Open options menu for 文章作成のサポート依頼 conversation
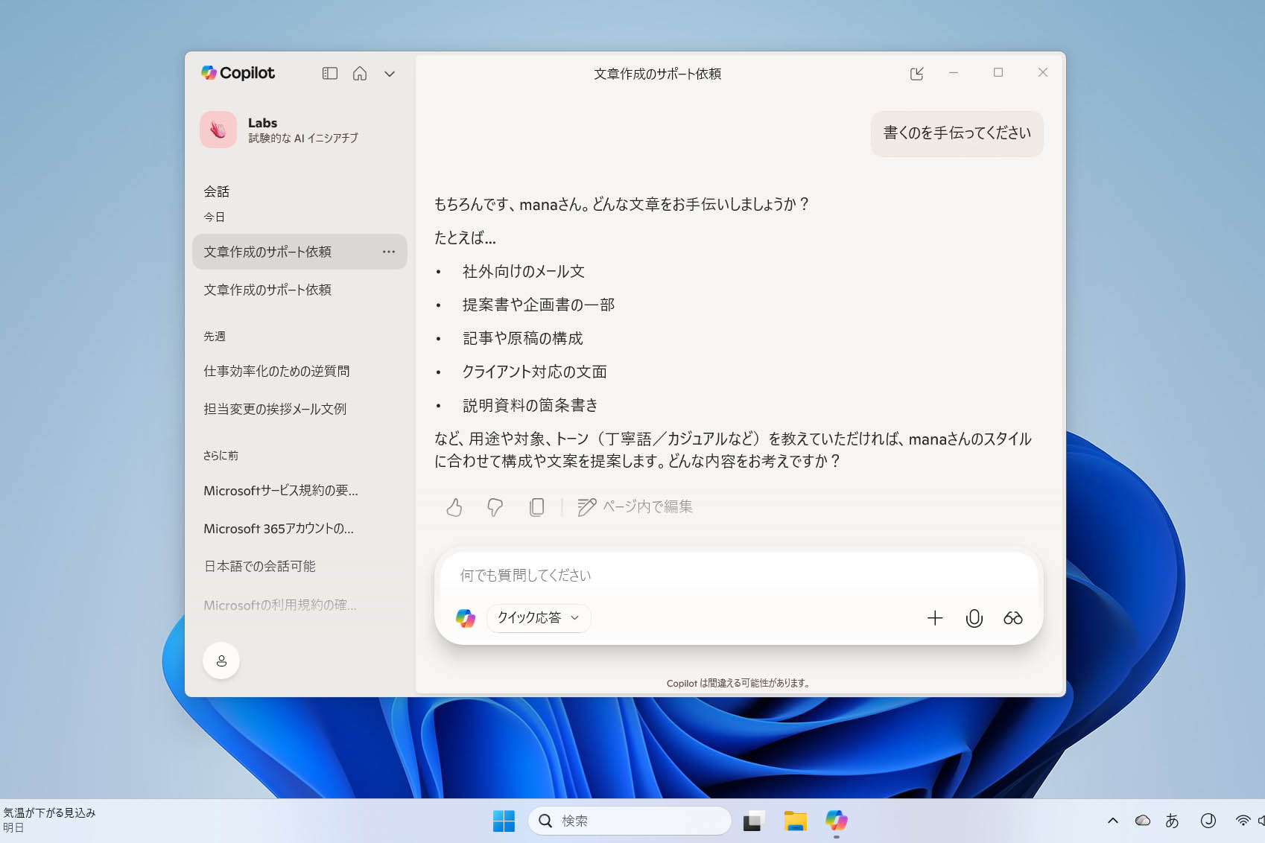 (388, 252)
